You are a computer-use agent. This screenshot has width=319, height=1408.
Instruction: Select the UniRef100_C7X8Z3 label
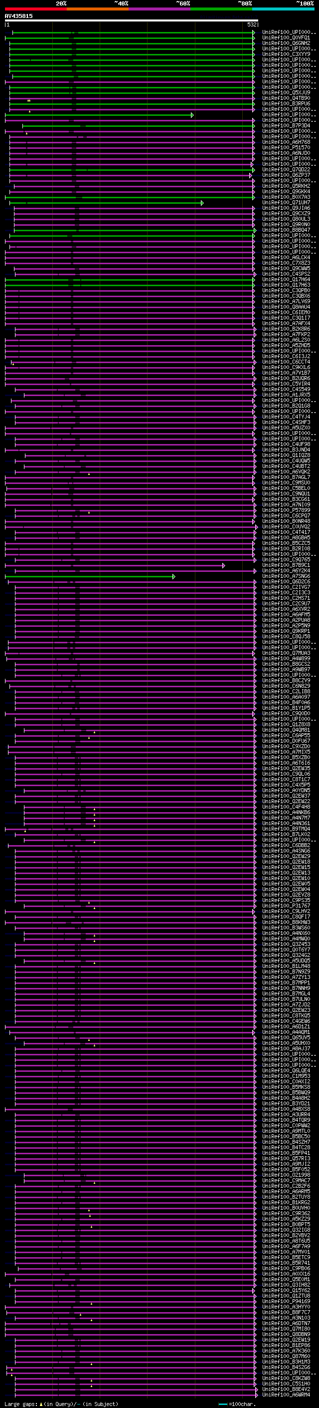tap(286, 263)
